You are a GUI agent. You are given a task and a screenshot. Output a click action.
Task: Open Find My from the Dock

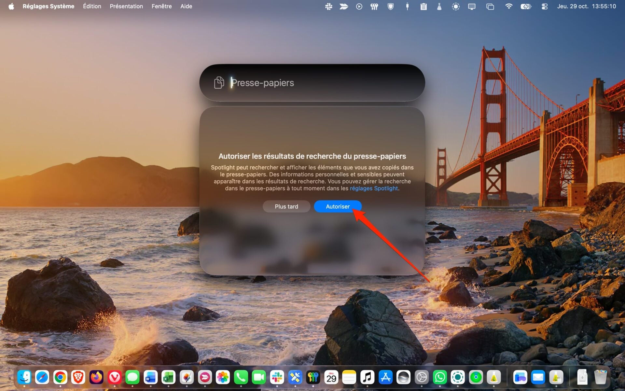click(x=476, y=377)
